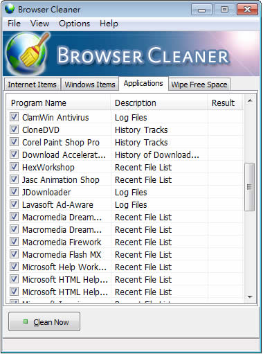The width and height of the screenshot is (263, 354).
Task: Select the CloneDVD program name
Action: pyautogui.click(x=41, y=130)
